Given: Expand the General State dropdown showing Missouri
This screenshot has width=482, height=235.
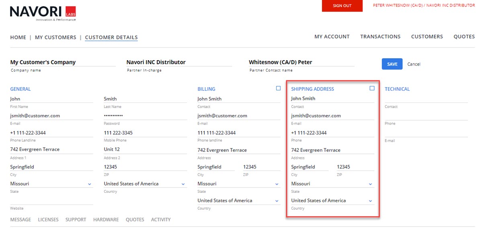Looking at the screenshot, I should (x=89, y=184).
